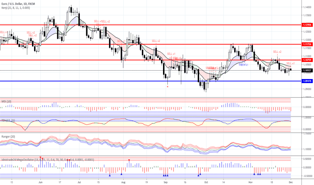
Task: Click the black 1.10127 current price tag
Action: [307, 70]
